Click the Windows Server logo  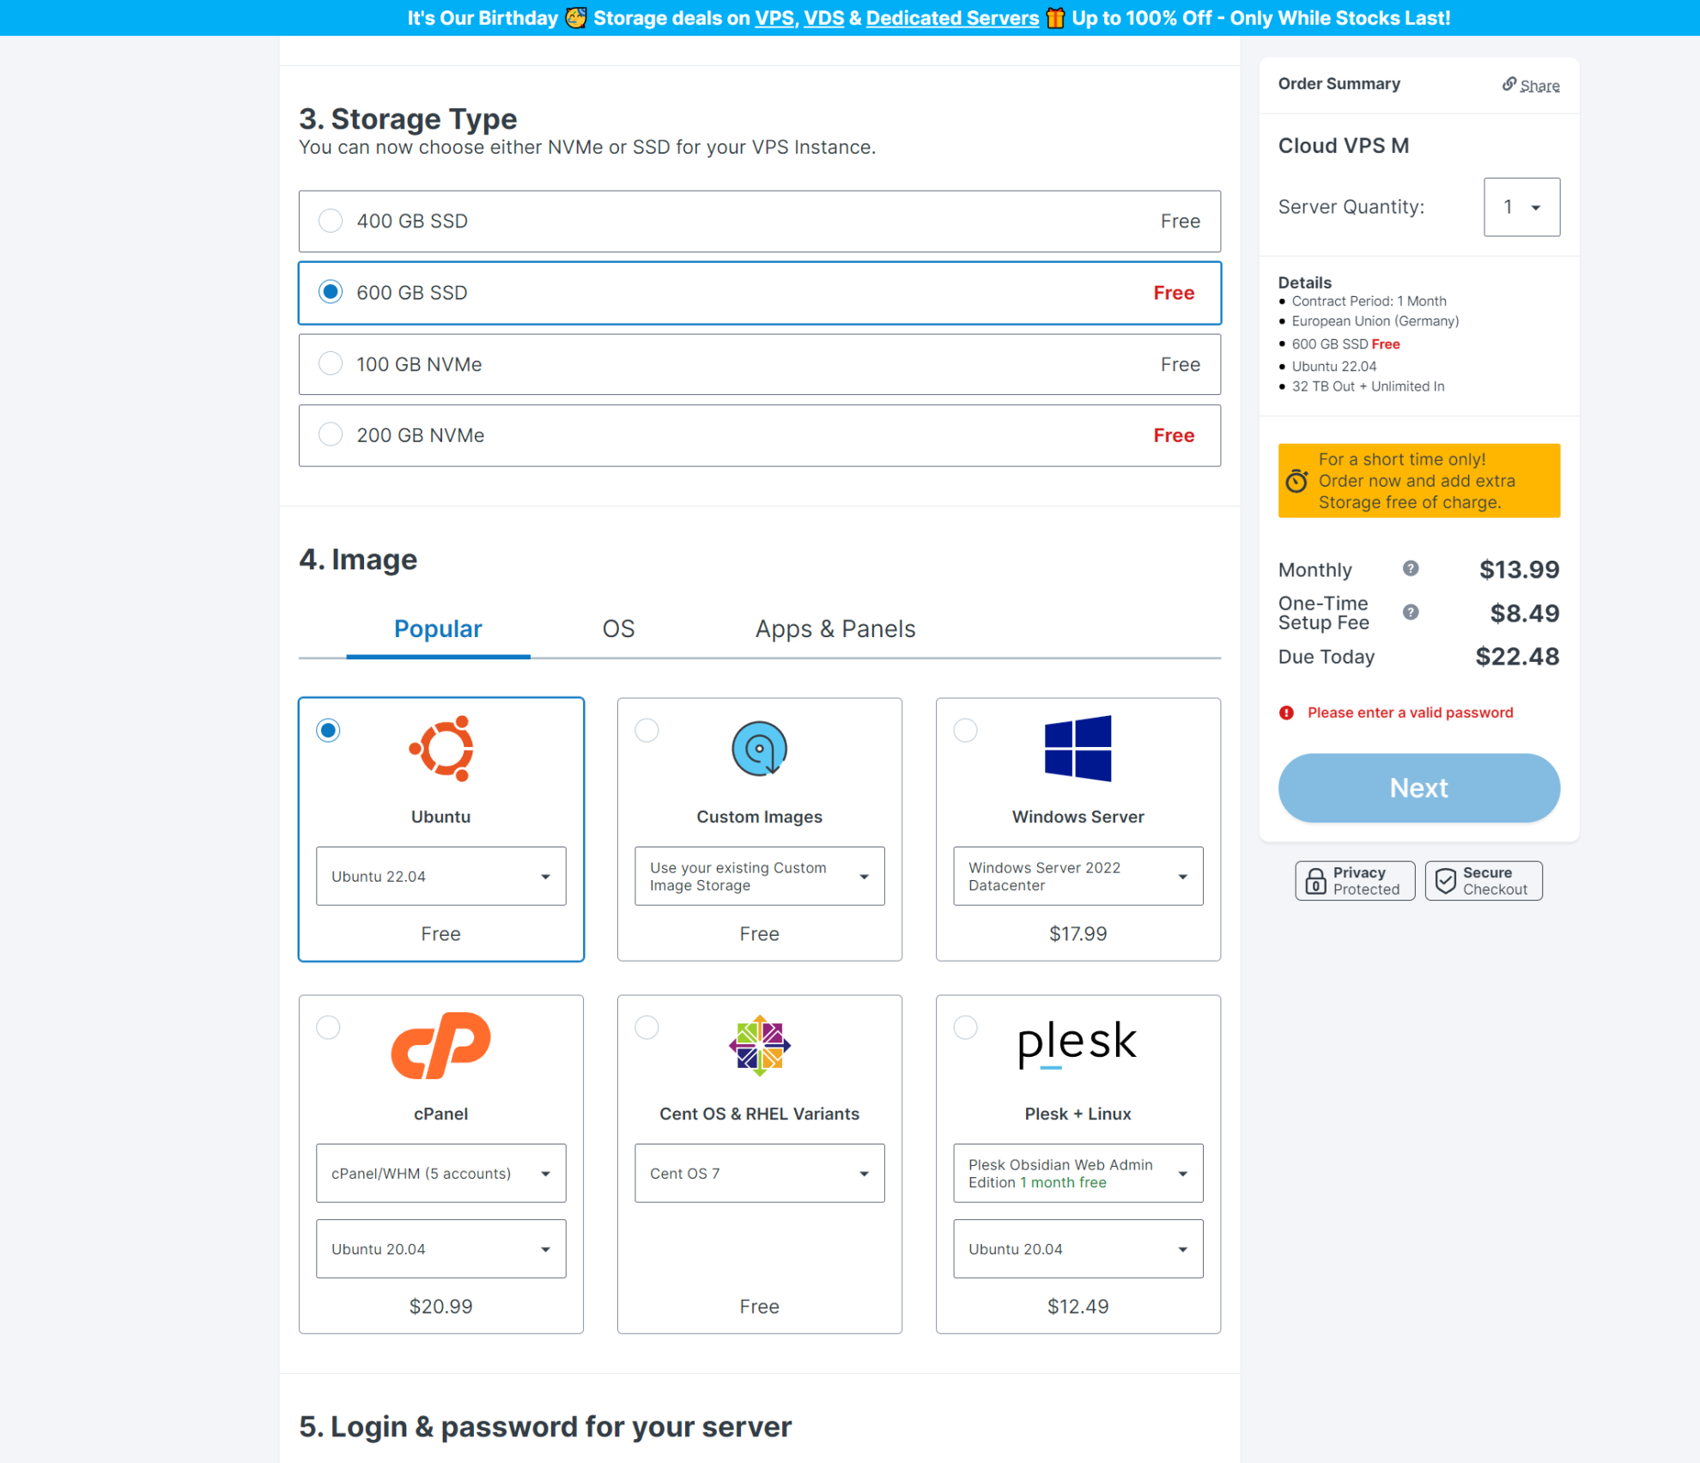point(1078,748)
